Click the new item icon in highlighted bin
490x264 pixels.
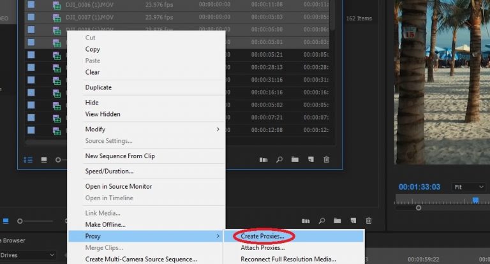[311, 159]
